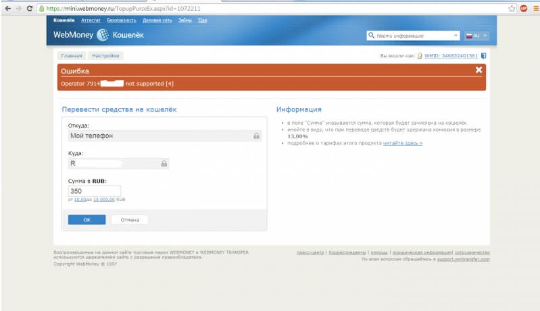Confirm the transfer with the OK button
Viewport: 540px width, 311px height.
coord(87,220)
